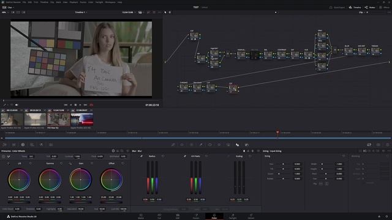Screen dimensions: 392x220
Task: Select the BLUR node in node graph
Action: [349, 51]
